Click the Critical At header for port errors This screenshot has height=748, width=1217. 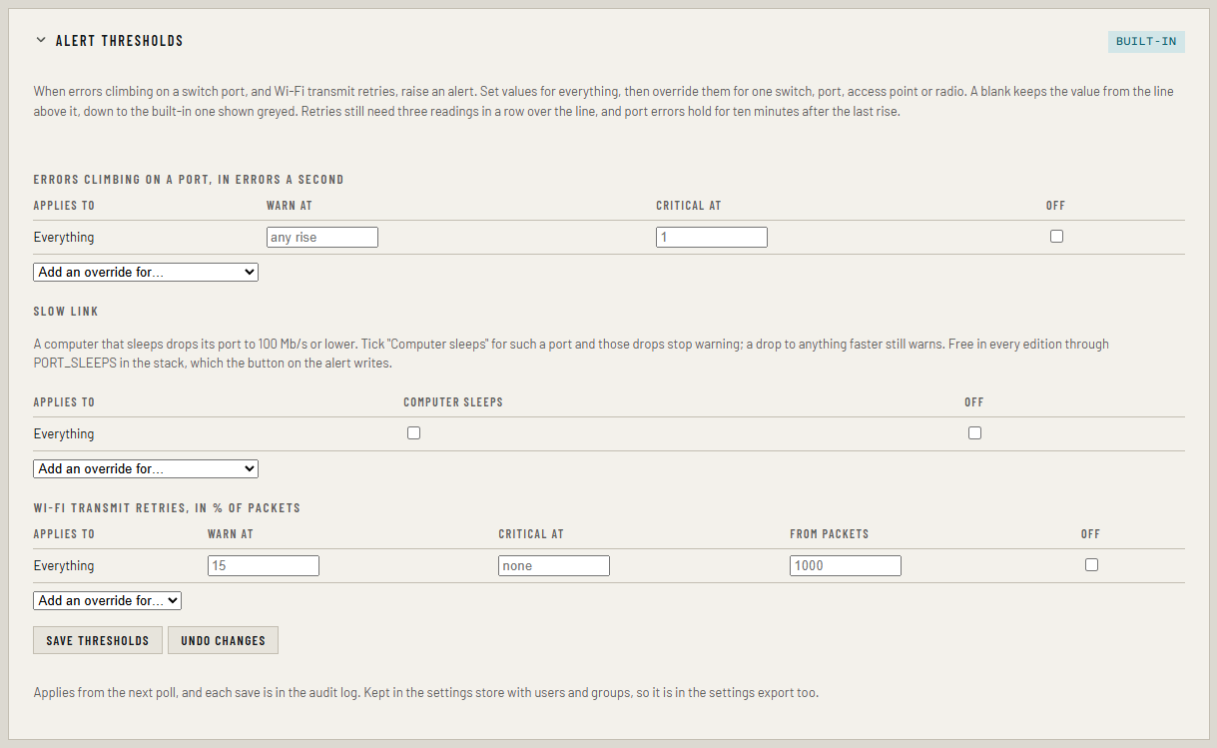tap(689, 206)
